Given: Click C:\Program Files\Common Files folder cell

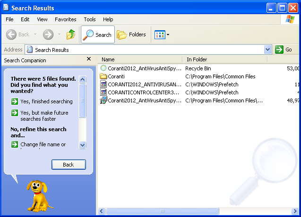Looking at the screenshot, I should coord(220,76).
